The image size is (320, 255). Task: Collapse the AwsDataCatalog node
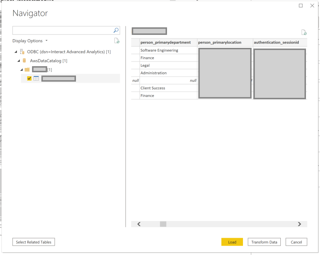(x=19, y=61)
